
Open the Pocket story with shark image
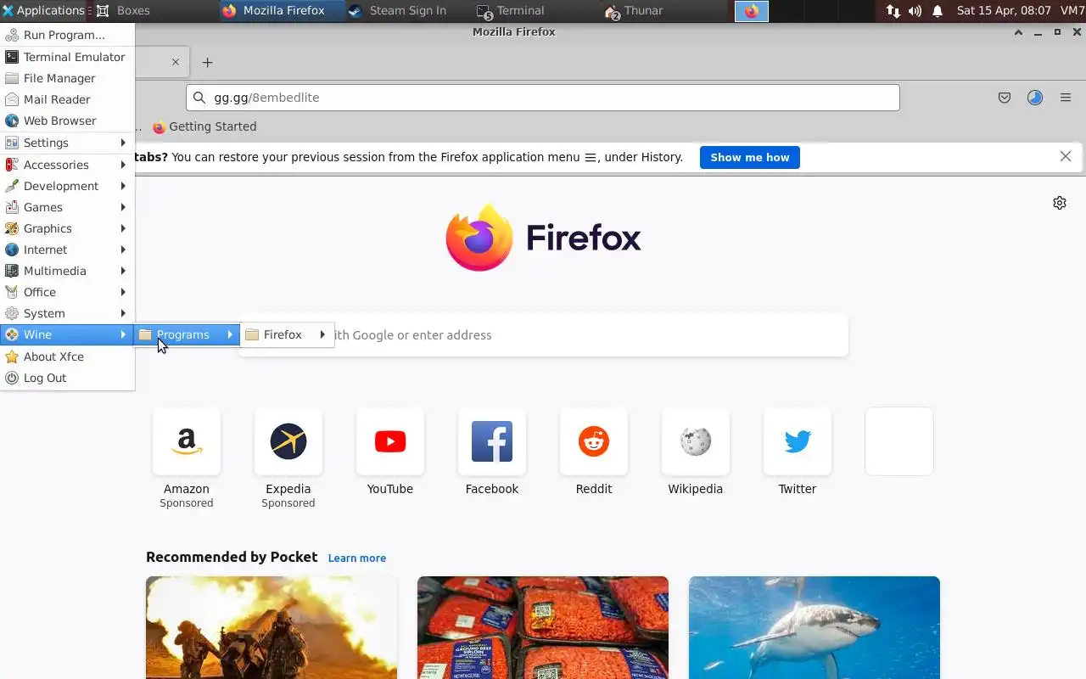814,627
